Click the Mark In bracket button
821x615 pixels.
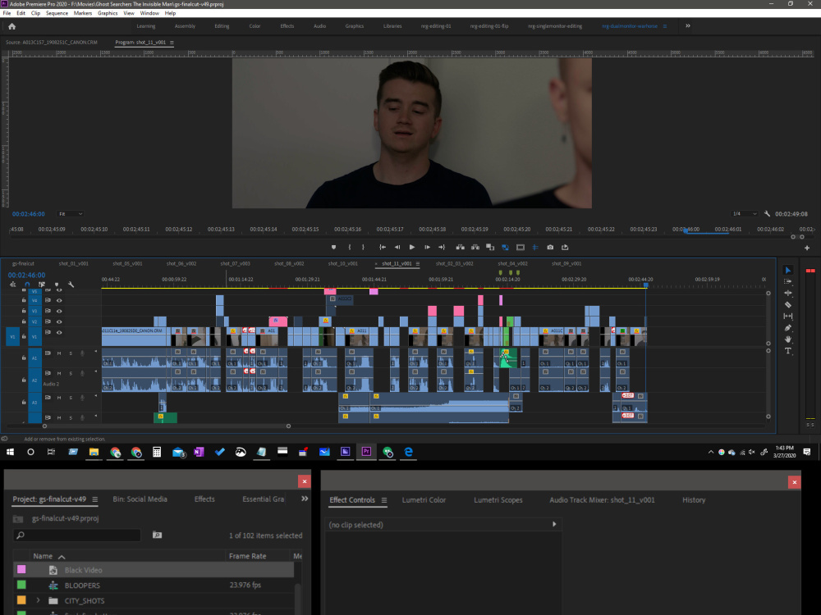tap(349, 248)
